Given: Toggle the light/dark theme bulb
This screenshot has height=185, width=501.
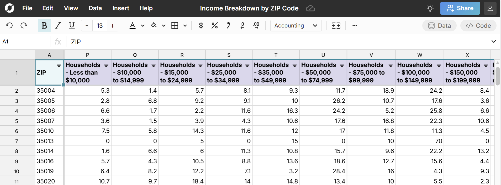Looking at the screenshot, I should pyautogui.click(x=430, y=8).
